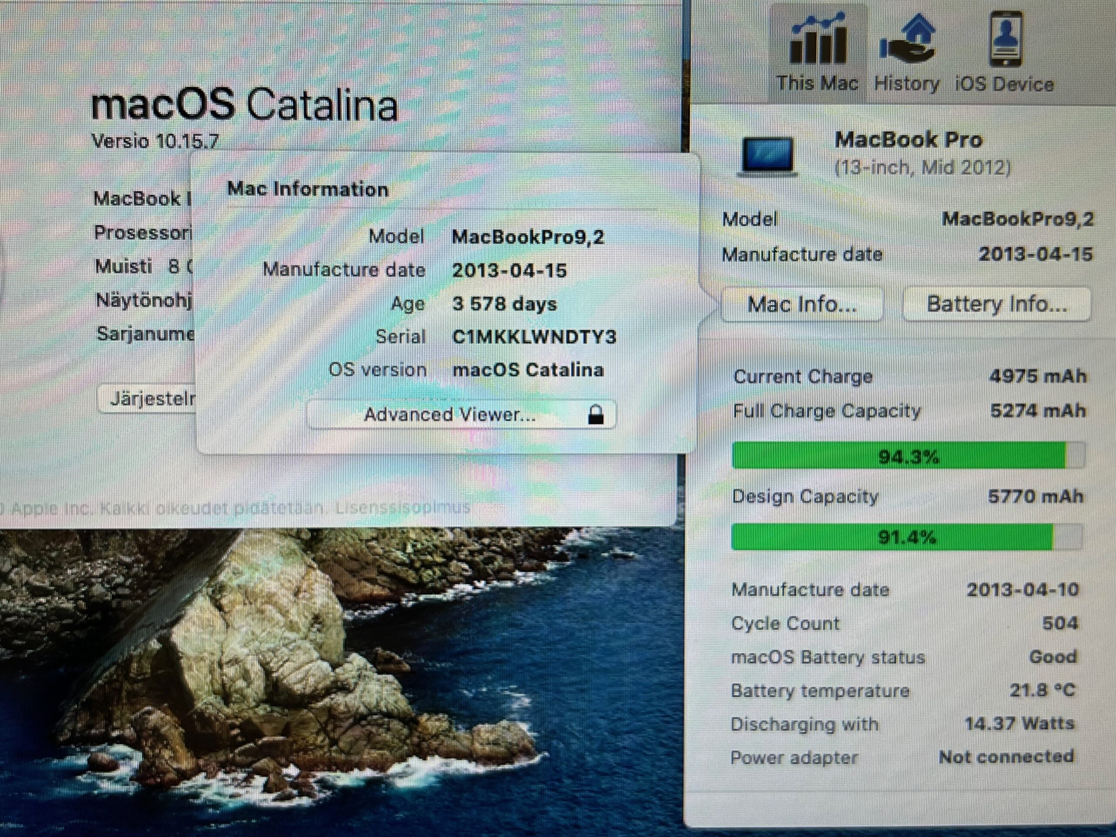Click battery manufacture date 2013-04-10
This screenshot has width=1116, height=837.
coord(1023,590)
